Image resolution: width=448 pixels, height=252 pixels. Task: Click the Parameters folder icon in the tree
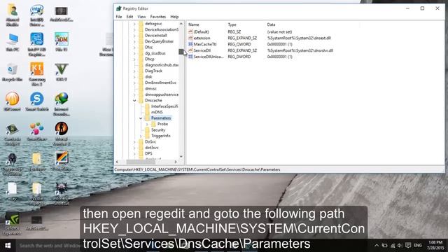(147, 118)
